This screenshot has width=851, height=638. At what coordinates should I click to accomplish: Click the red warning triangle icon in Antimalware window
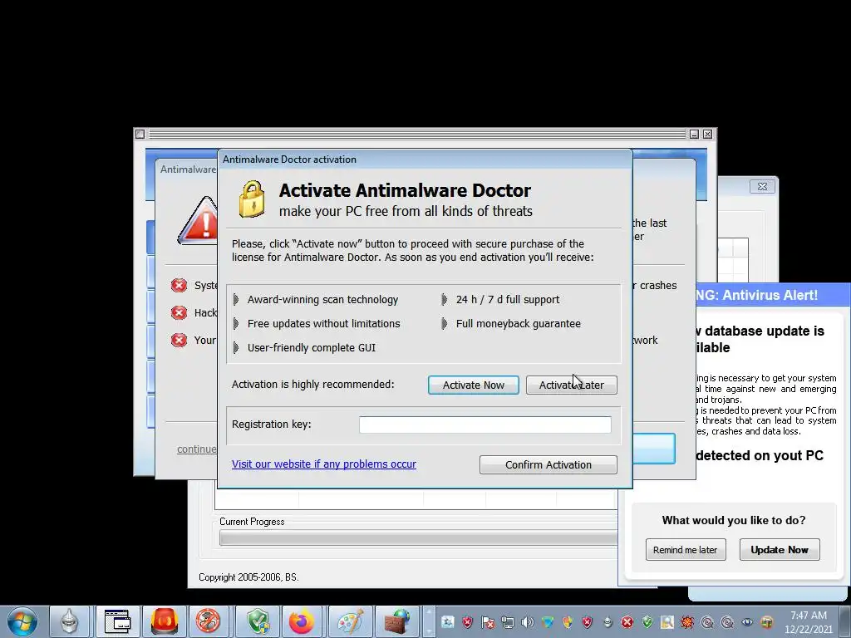[x=198, y=221]
